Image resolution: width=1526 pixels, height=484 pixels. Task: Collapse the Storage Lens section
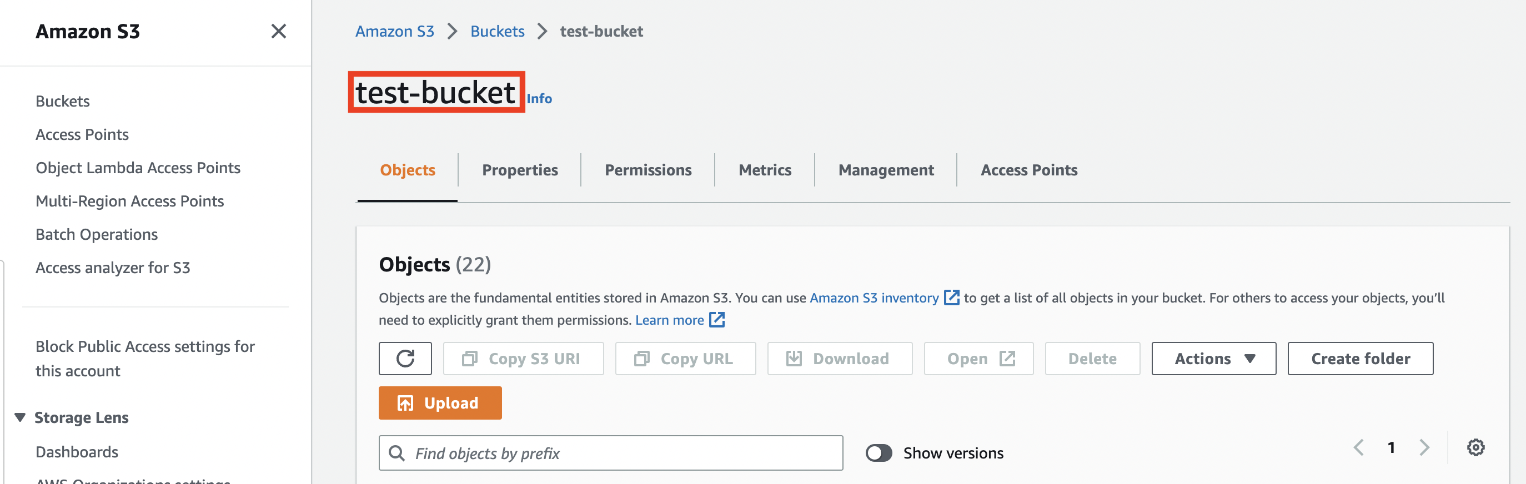pyautogui.click(x=20, y=417)
